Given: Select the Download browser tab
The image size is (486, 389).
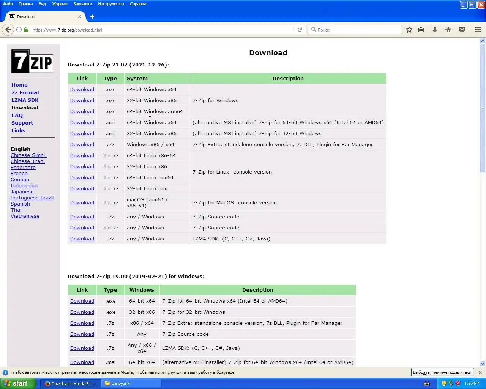Looking at the screenshot, I should (46, 17).
